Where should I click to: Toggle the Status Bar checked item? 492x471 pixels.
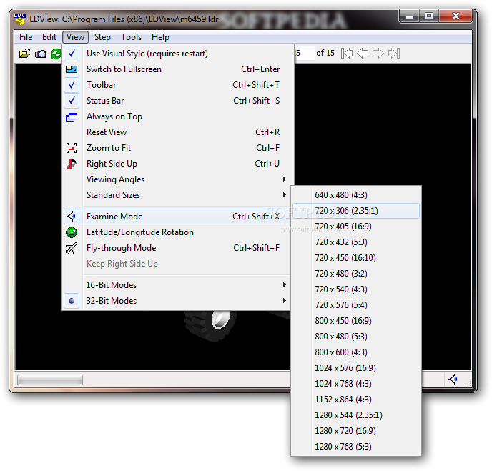click(72, 100)
